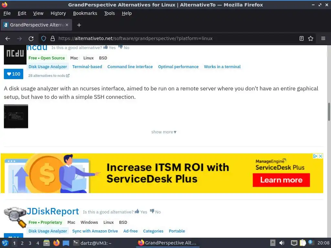Show desktop via blue taskbar icon
Image resolution: width=331 pixels, height=248 pixels.
click(x=66, y=243)
